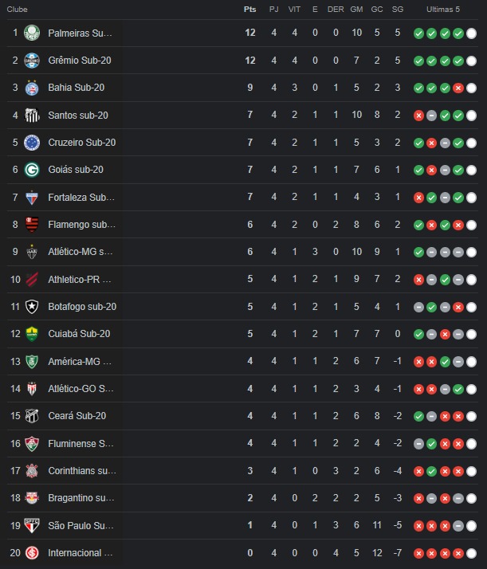This screenshot has height=569, width=487.
Task: Open Ceará Sub-20 team link
Action: pyautogui.click(x=77, y=416)
